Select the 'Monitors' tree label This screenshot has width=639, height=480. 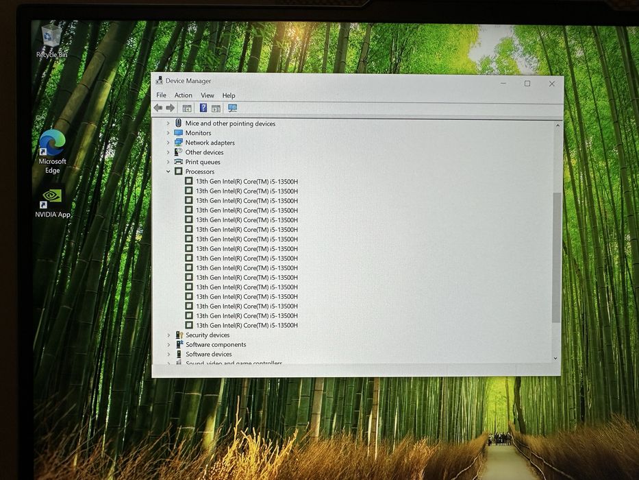(198, 132)
